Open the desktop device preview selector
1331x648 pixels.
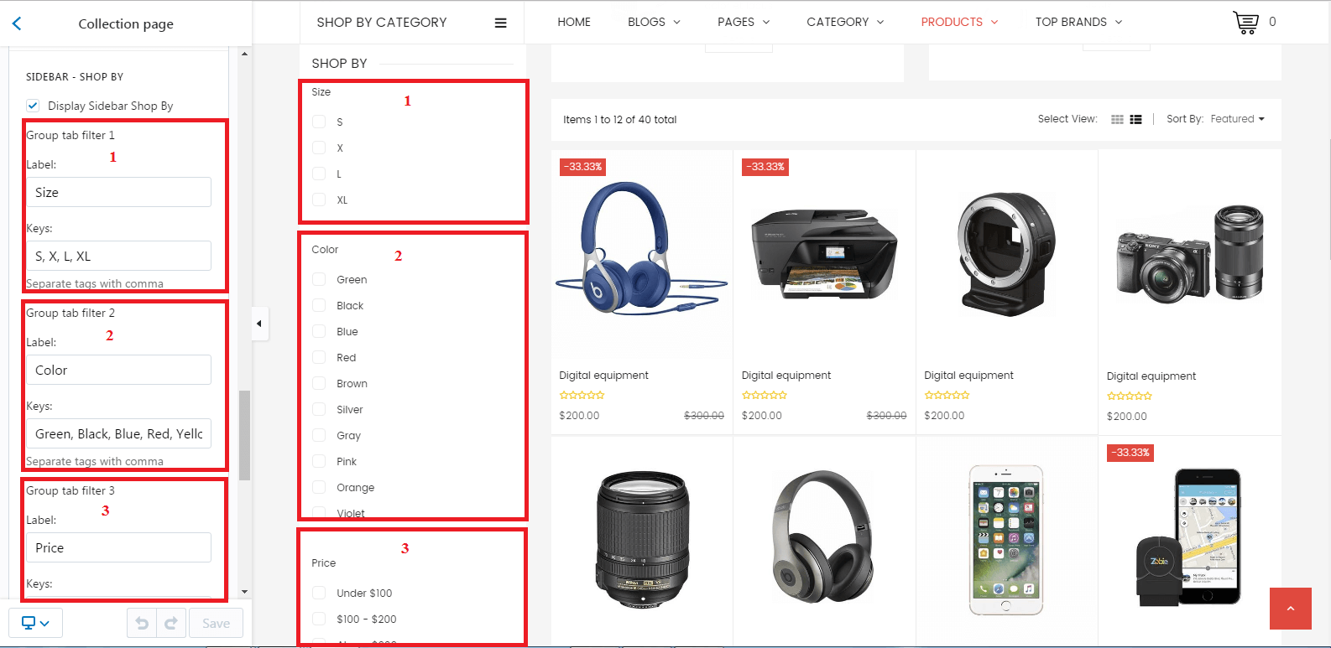35,623
